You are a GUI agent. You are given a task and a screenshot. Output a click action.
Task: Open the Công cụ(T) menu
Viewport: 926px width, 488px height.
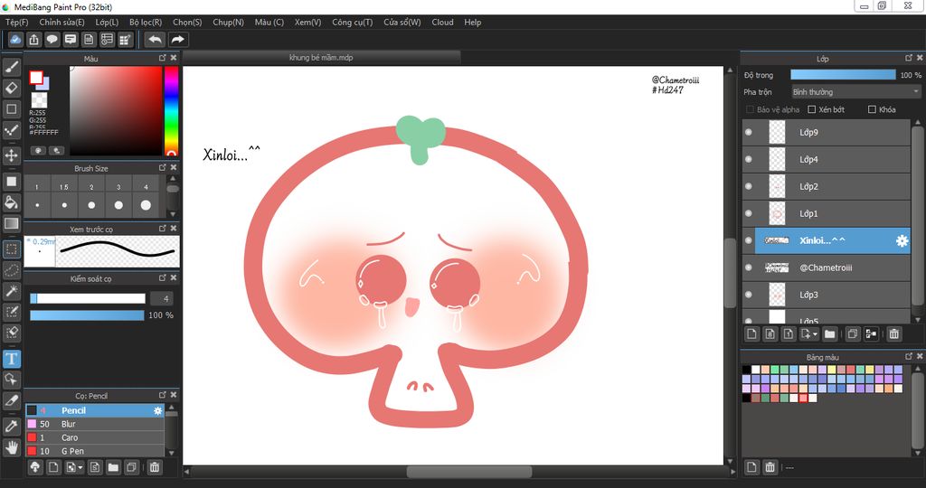click(x=353, y=22)
